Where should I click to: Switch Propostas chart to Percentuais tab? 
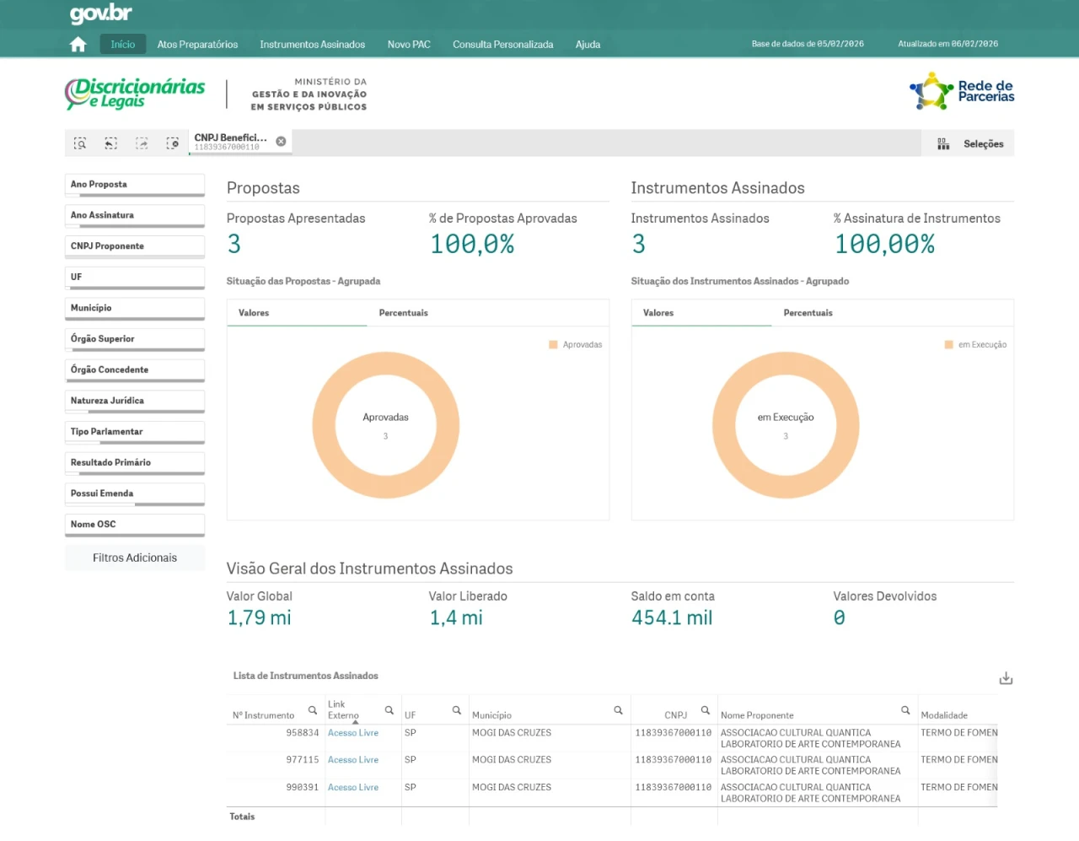pos(403,313)
